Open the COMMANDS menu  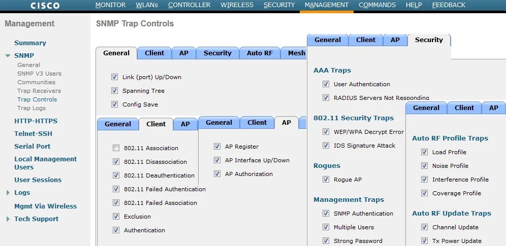tap(377, 5)
